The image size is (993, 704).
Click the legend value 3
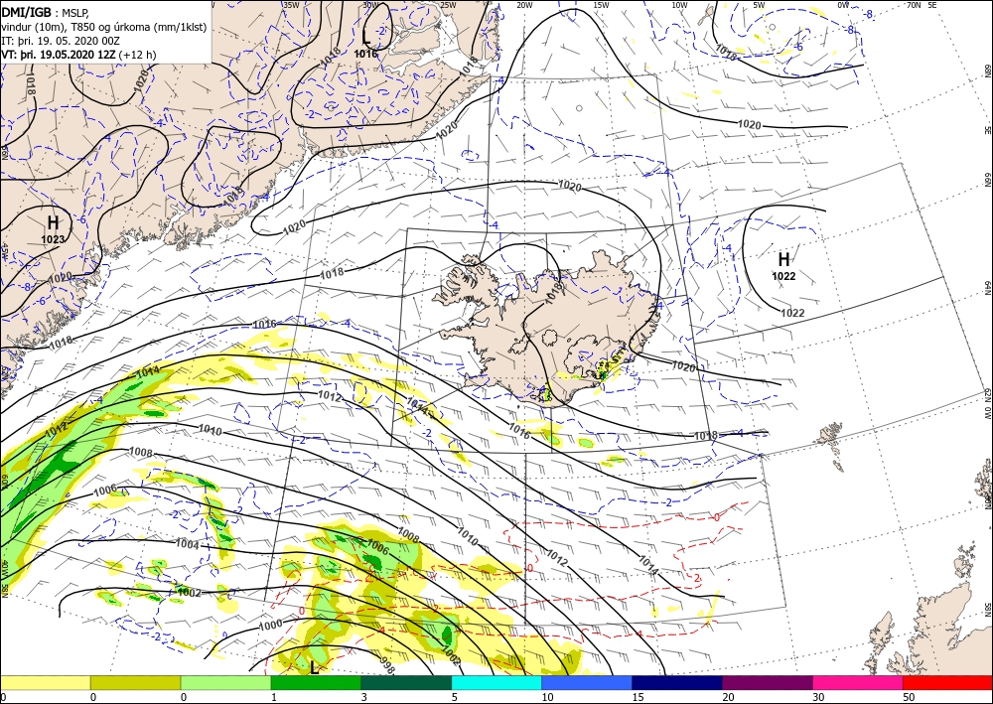pos(364,697)
